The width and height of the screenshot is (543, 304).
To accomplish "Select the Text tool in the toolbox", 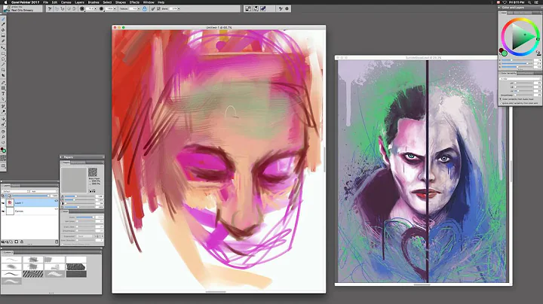I will click(x=4, y=93).
